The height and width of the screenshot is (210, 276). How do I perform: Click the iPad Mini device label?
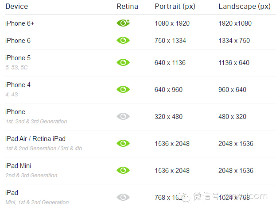(x=18, y=166)
